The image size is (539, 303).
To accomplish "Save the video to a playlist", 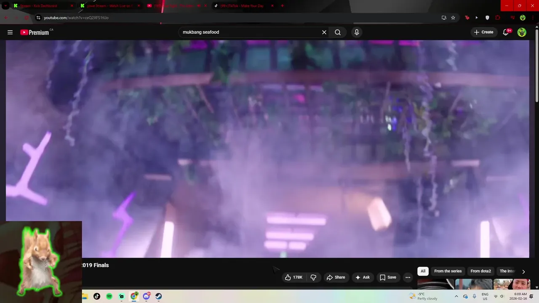I will point(388,277).
